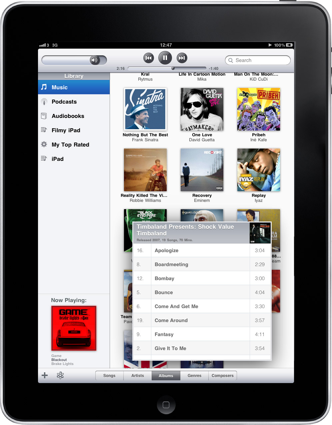This screenshot has width=332, height=425.
Task: Open the Recovery album by Eminem
Action: [x=202, y=170]
